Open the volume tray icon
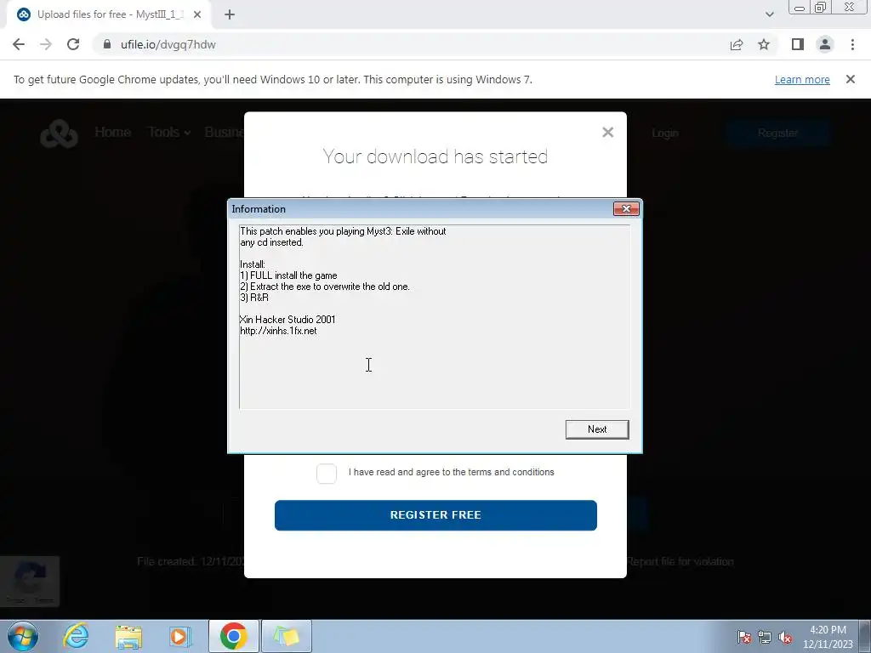Screen dimensions: 871x653 (785, 638)
